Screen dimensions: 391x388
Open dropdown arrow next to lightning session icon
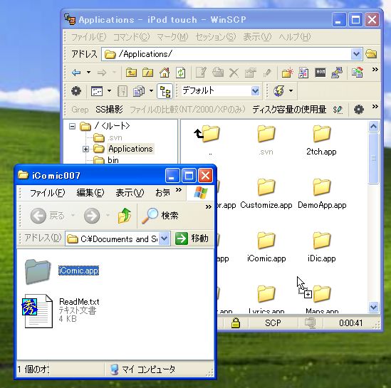pyautogui.click(x=291, y=90)
